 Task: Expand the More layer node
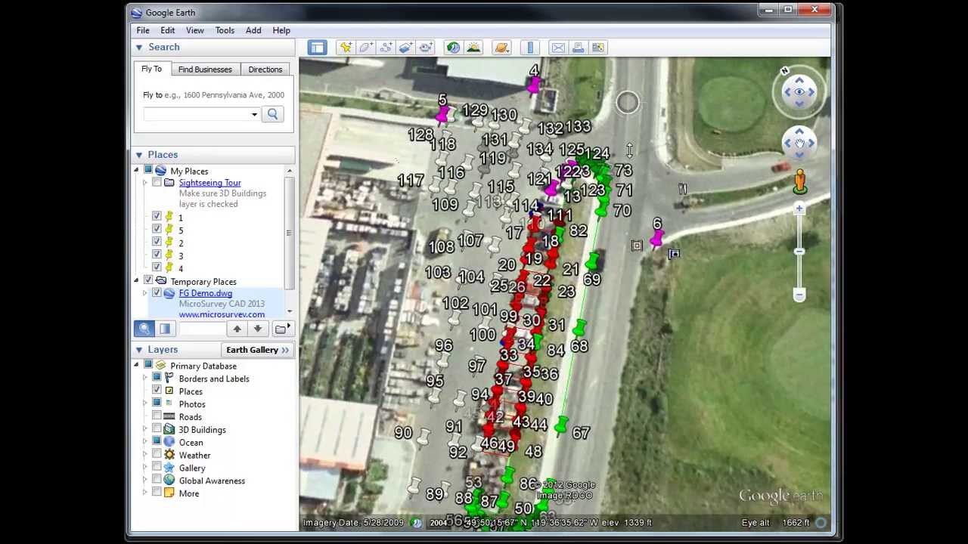point(145,493)
